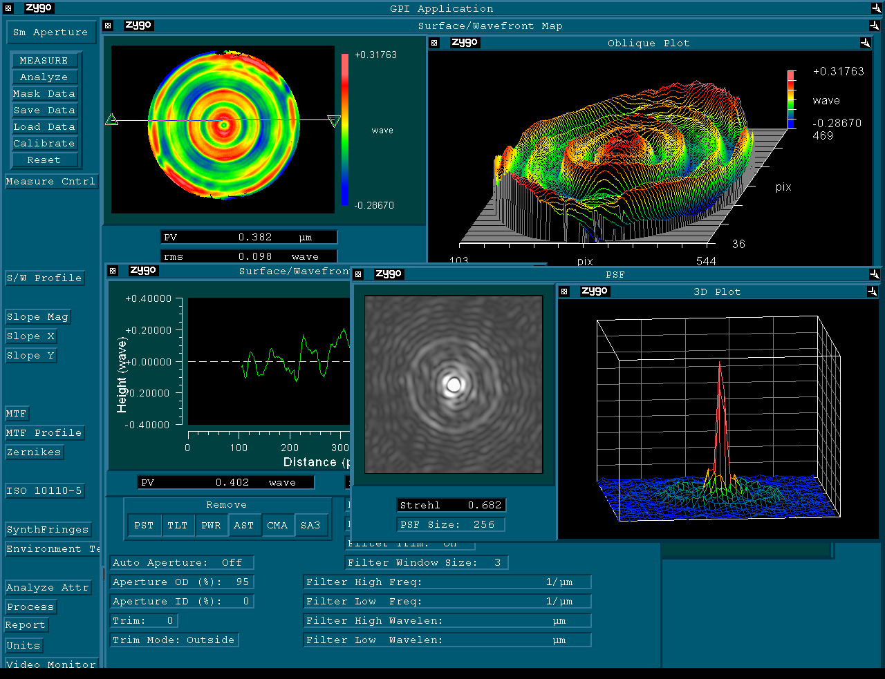The height and width of the screenshot is (679, 885).
Task: Toggle PST removal
Action: click(x=144, y=526)
